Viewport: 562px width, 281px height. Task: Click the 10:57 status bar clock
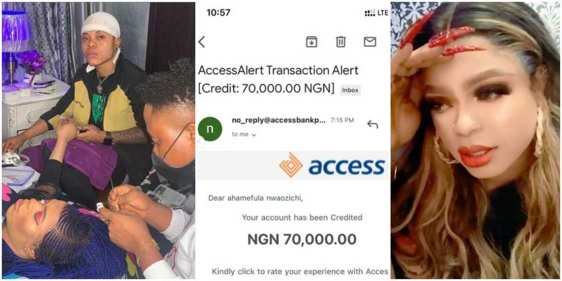218,13
